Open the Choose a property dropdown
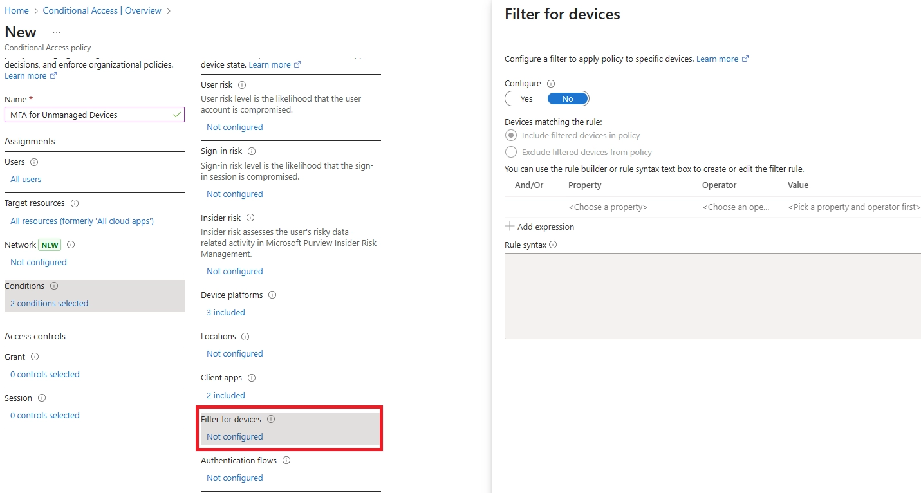921x493 pixels. pos(608,207)
